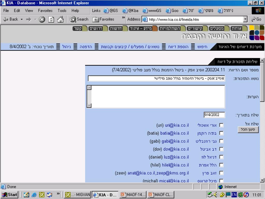Launch Internet Explorer from quick launch
The image size is (265, 199).
34,195
